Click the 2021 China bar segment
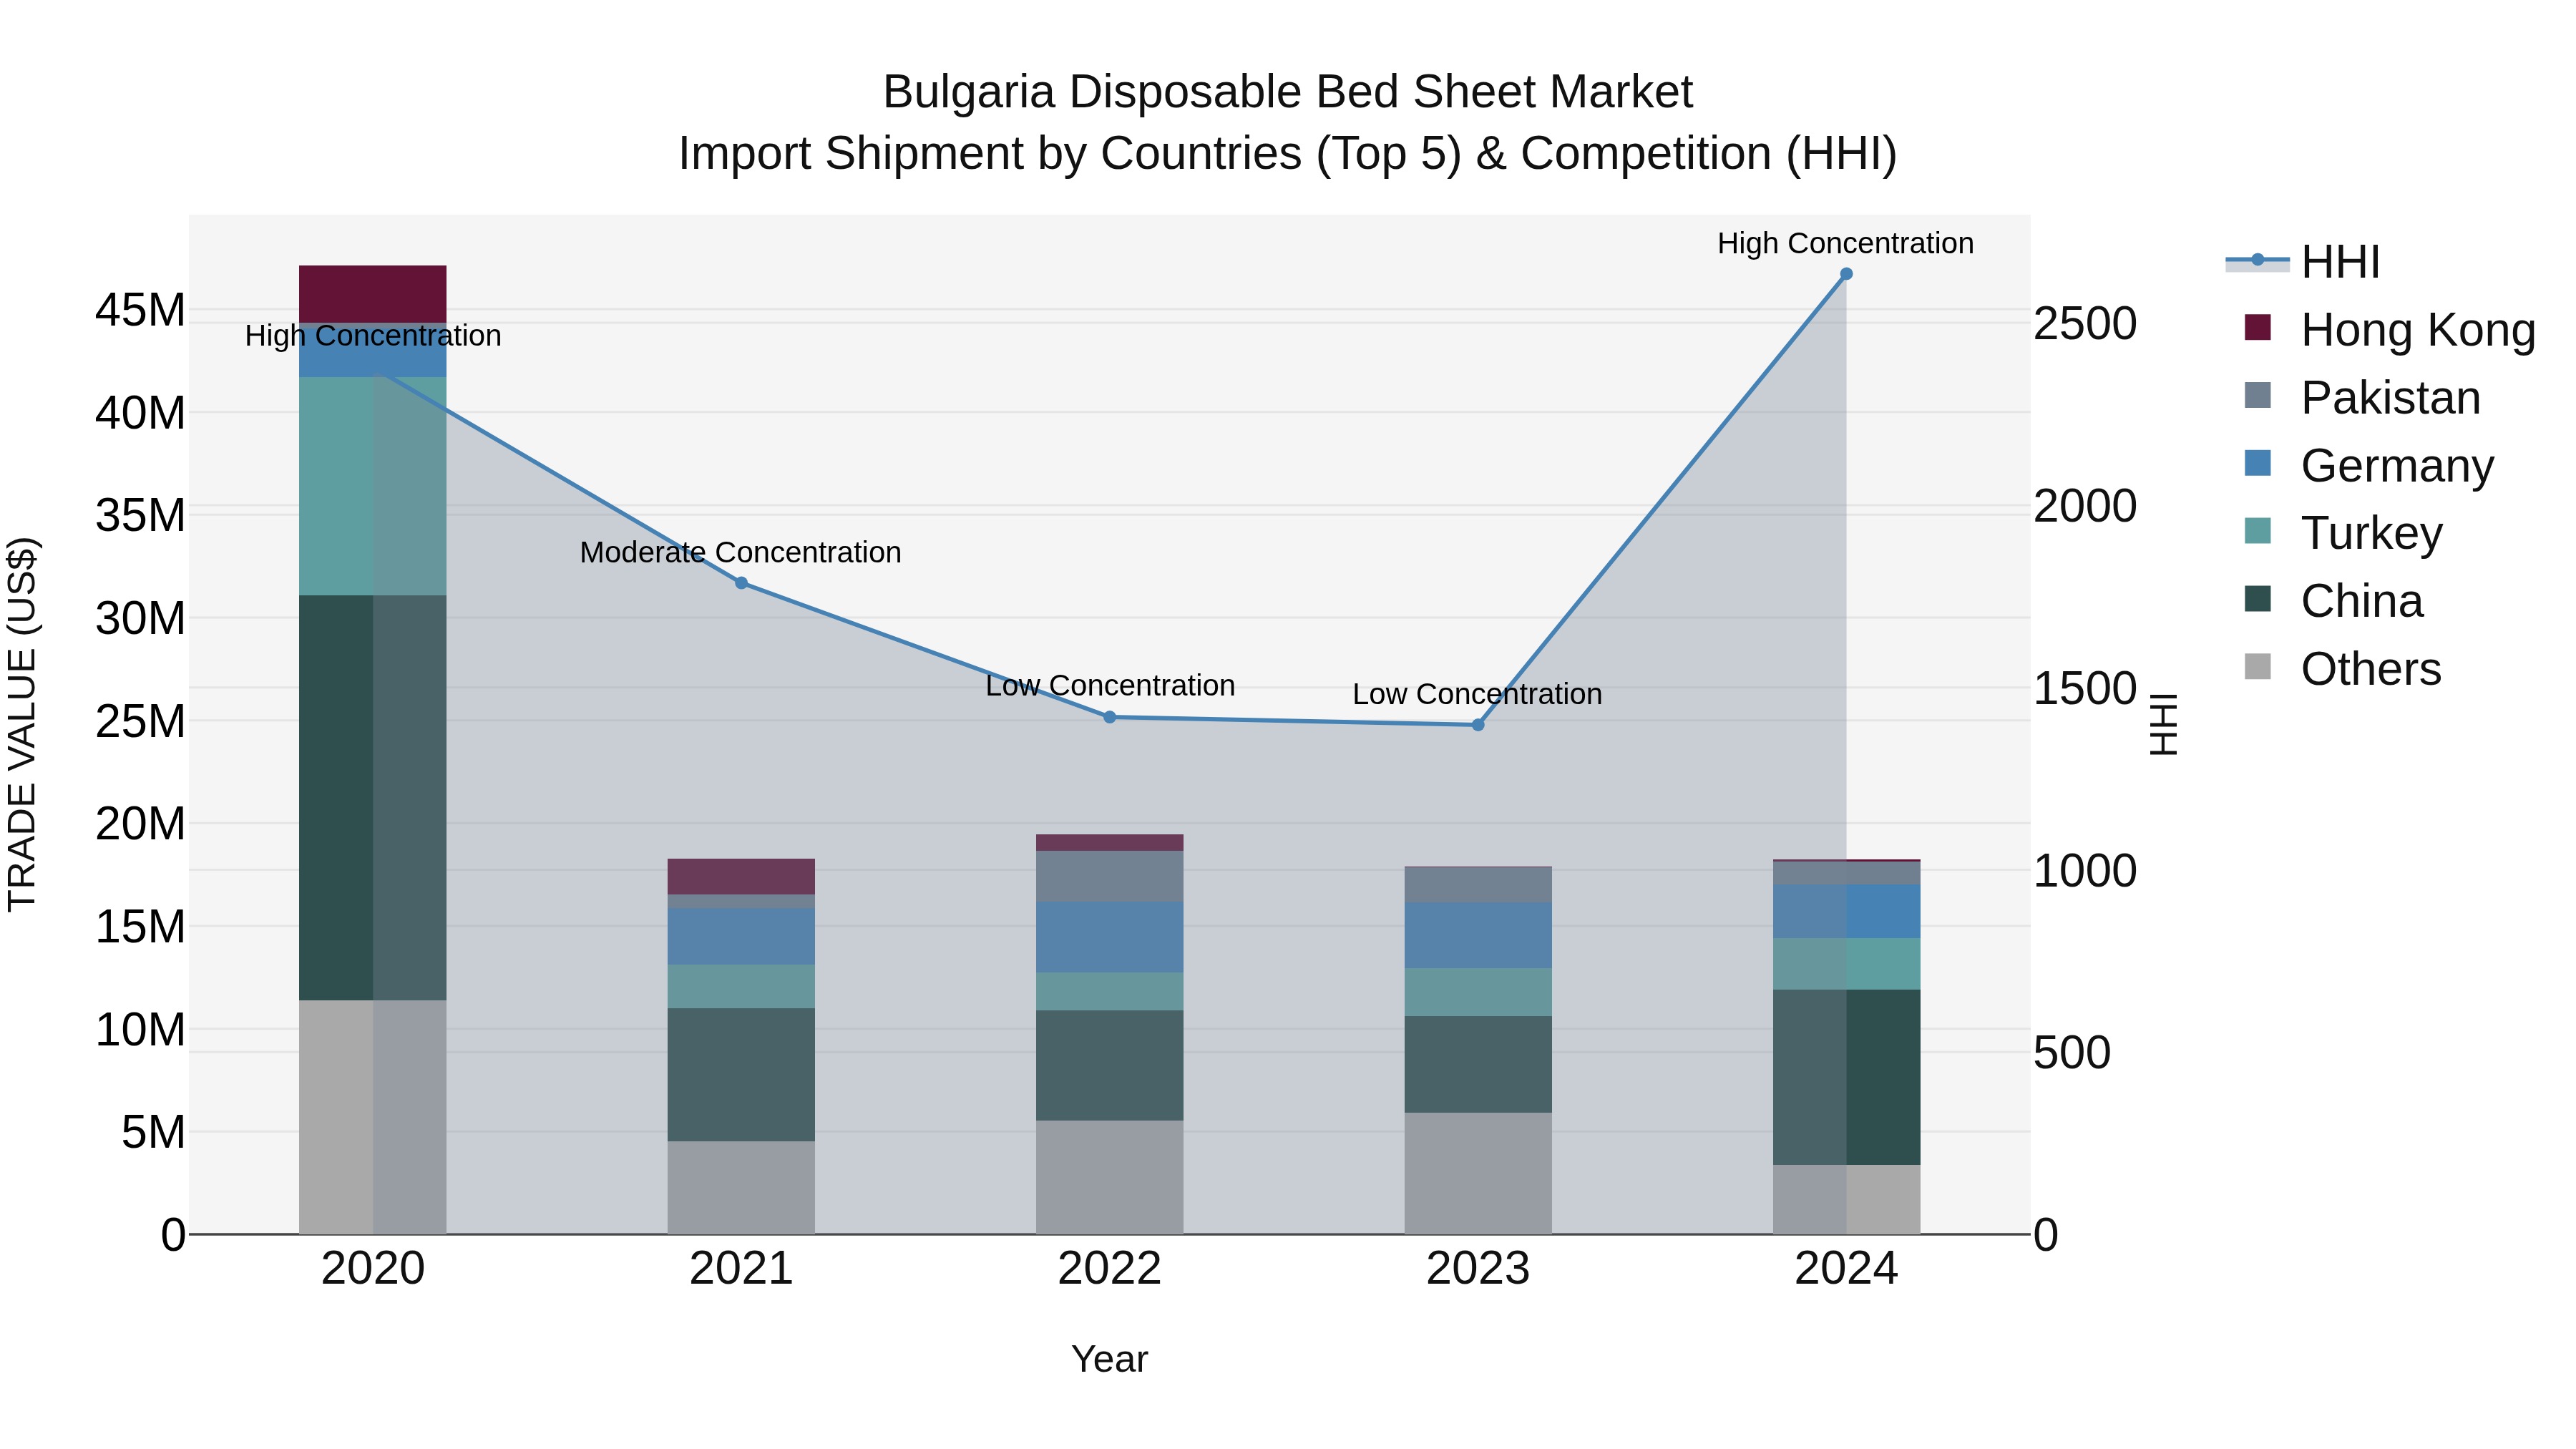The image size is (2576, 1449). pyautogui.click(x=741, y=1075)
